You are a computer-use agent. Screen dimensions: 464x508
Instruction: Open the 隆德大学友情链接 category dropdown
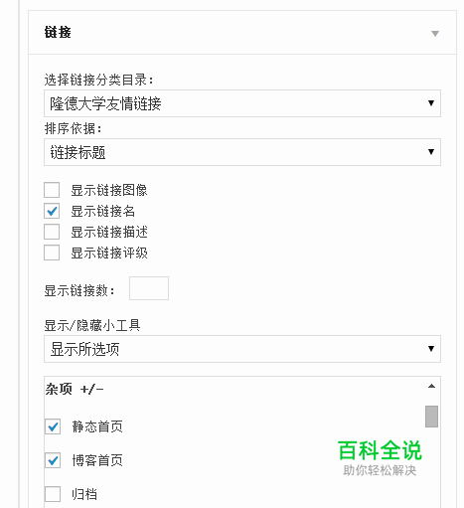(242, 103)
